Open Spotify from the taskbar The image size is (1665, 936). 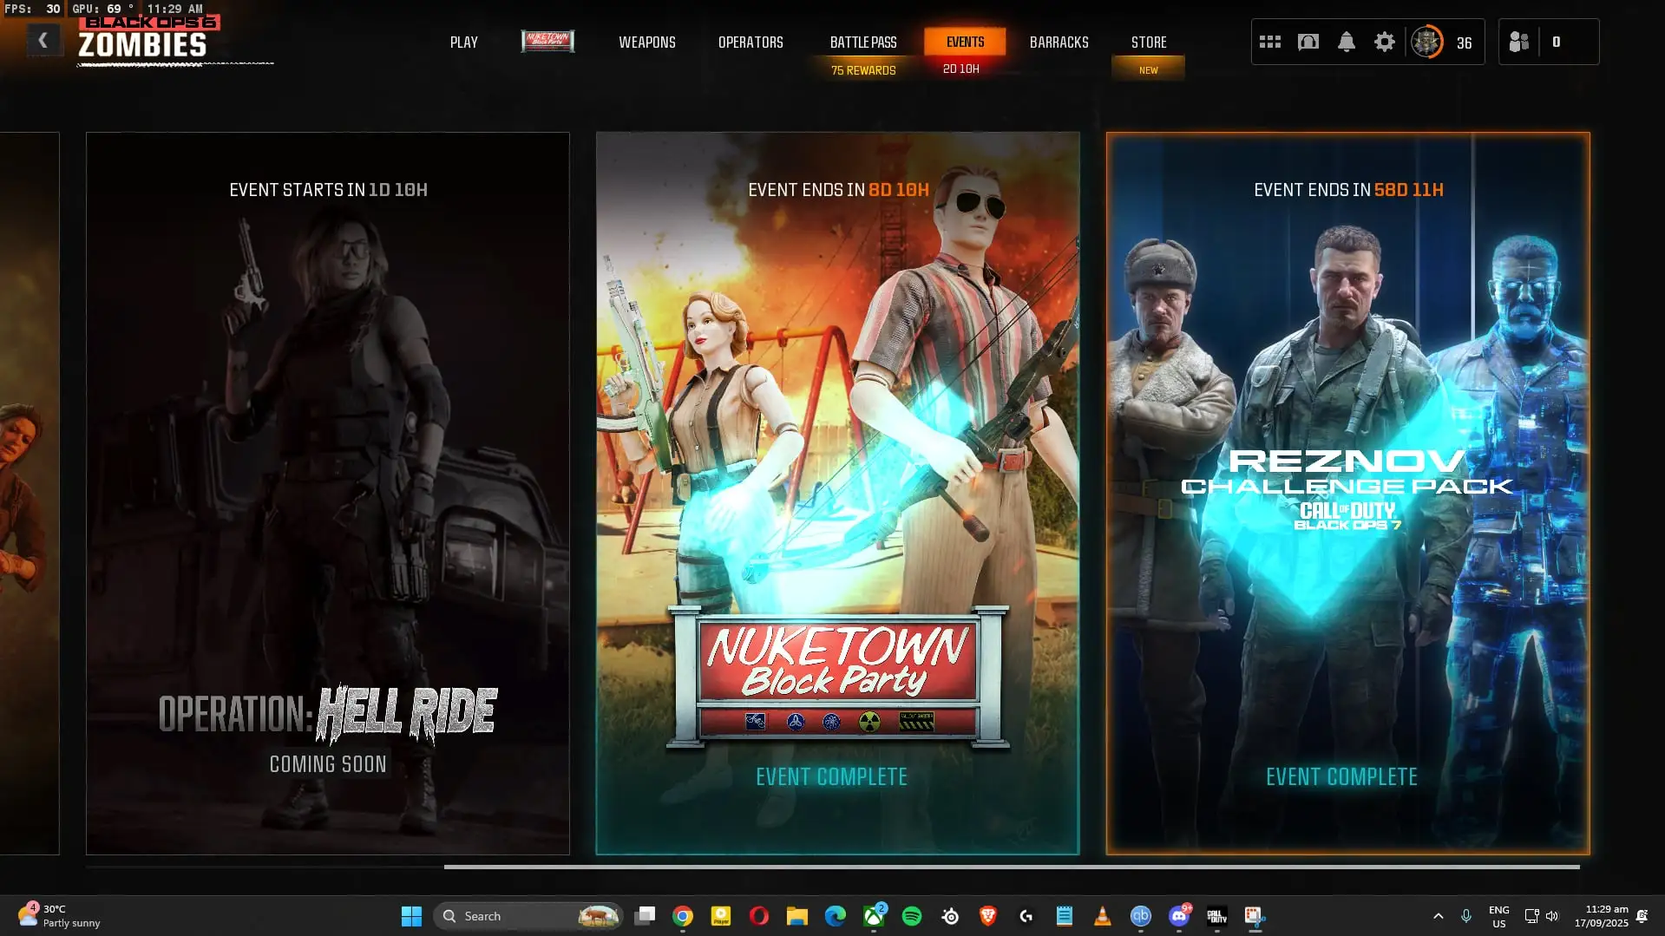911,916
